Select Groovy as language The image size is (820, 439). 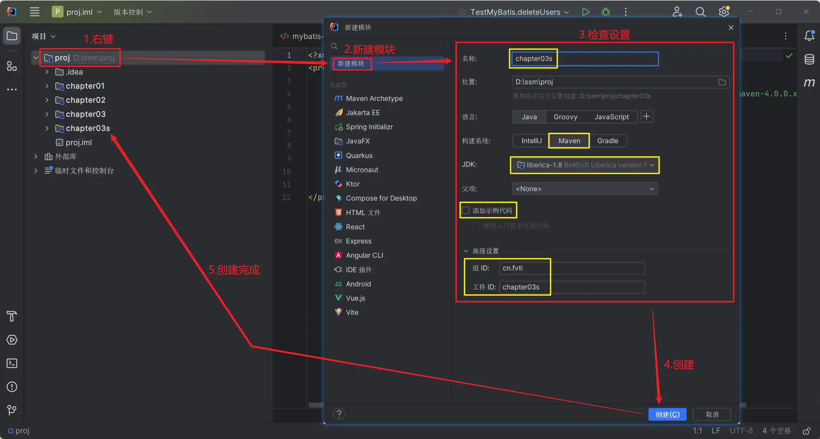565,117
